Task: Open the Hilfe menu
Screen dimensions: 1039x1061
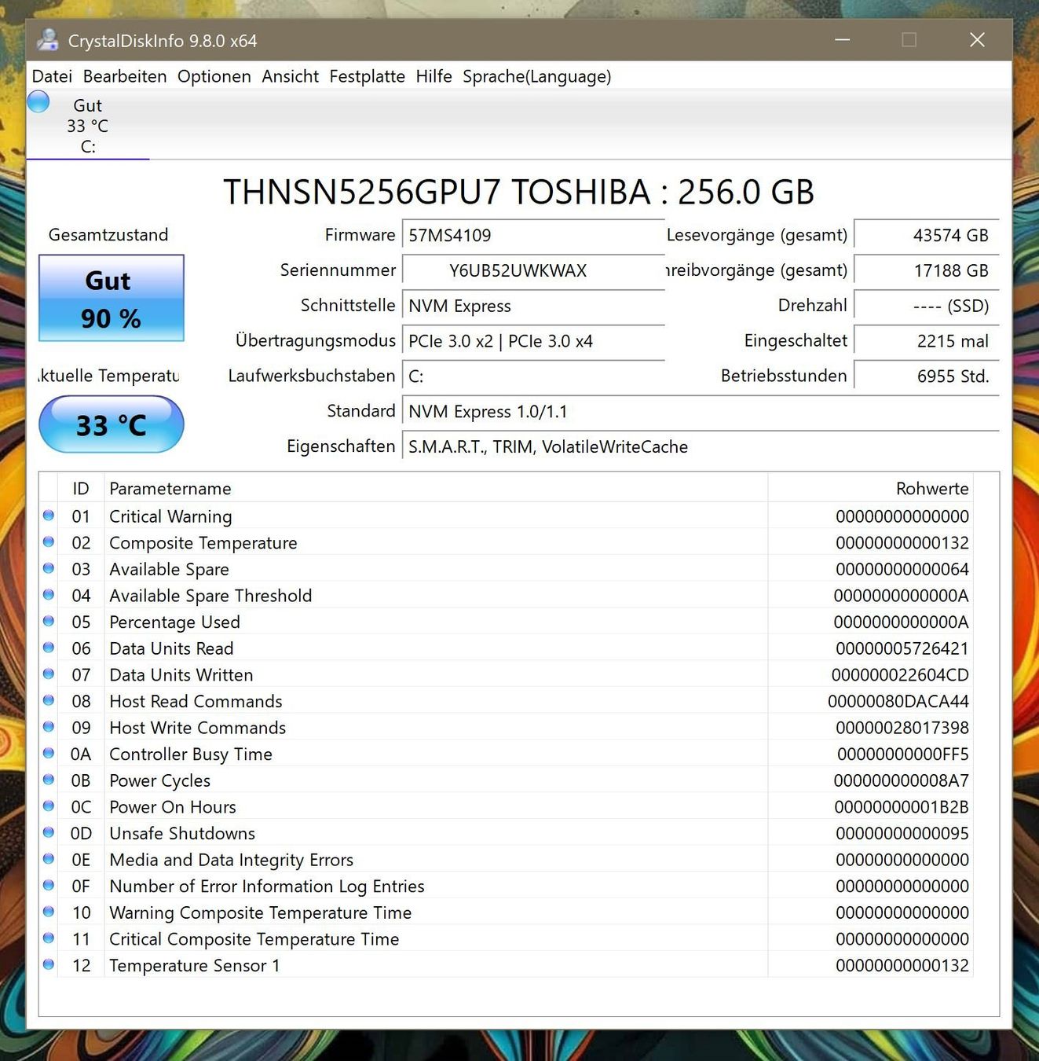Action: coord(434,76)
